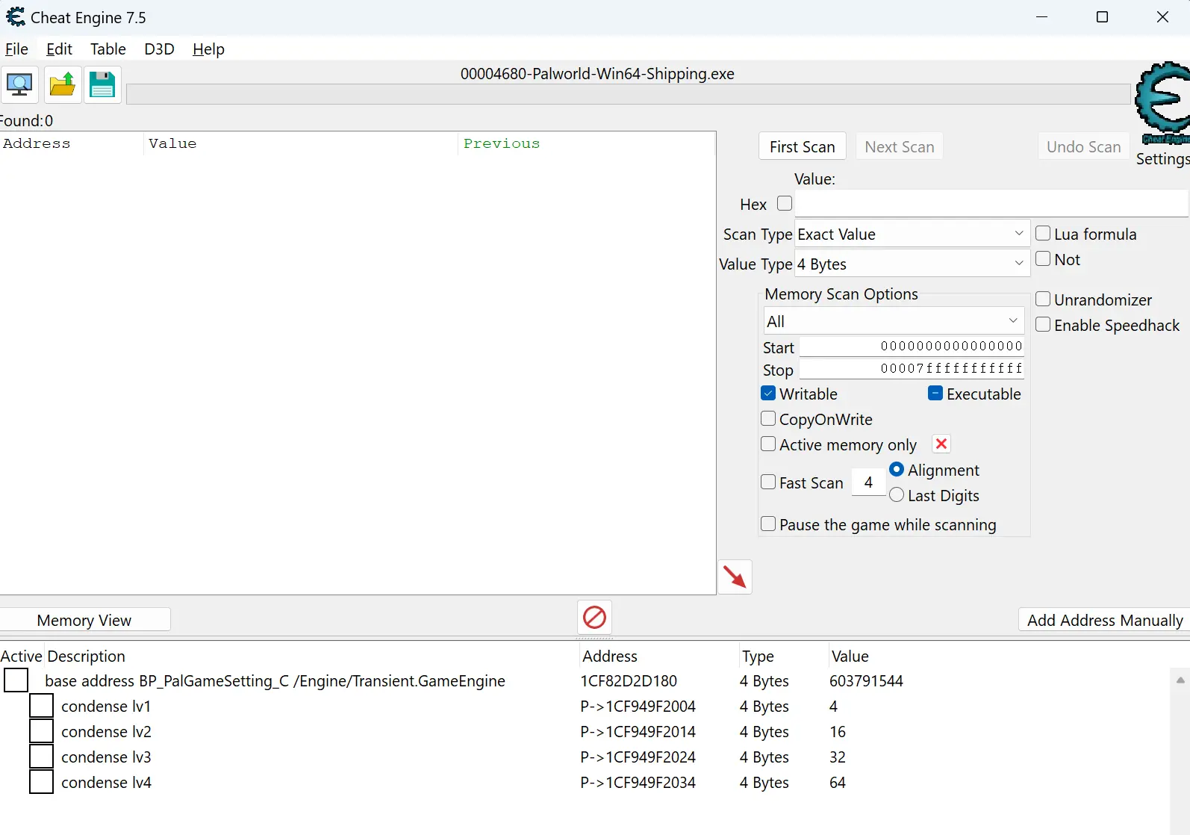The width and height of the screenshot is (1190, 835).
Task: Click the Cheat Engine title bar icon
Action: pos(15,16)
